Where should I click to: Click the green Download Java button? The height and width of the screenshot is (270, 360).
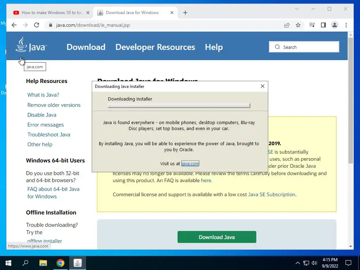217,237
